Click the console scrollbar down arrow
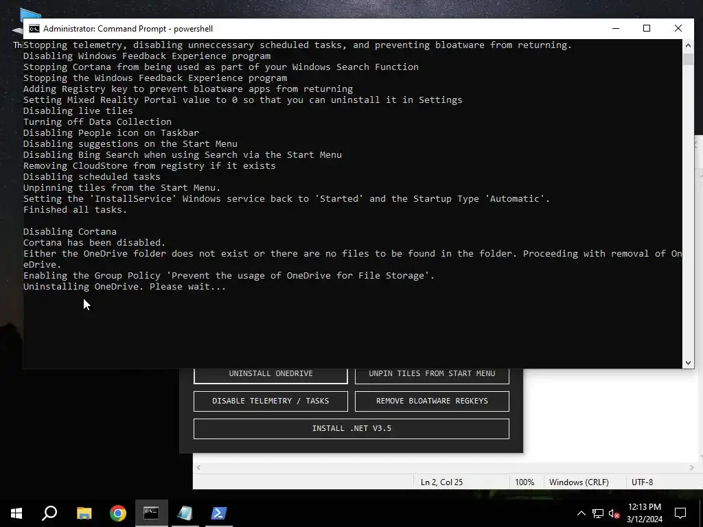 pos(688,363)
